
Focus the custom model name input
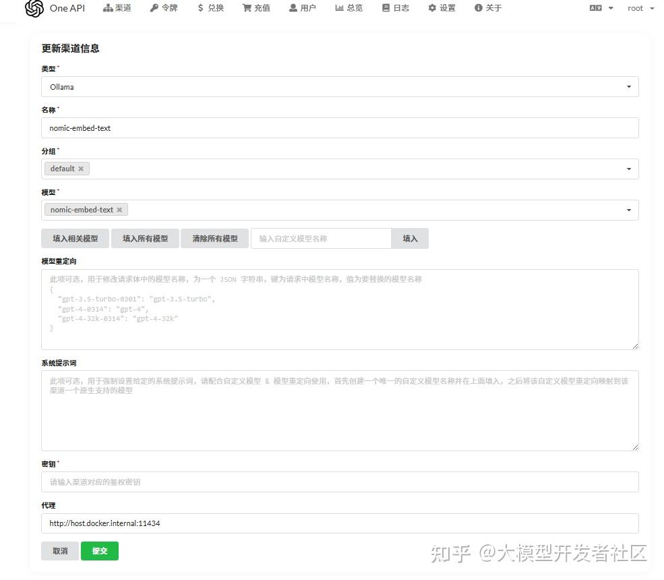pos(321,239)
